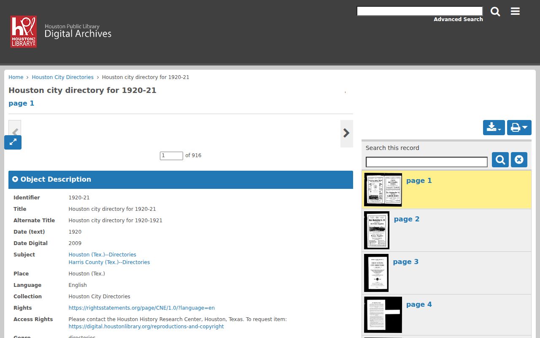
Task: Click the Date Digital value 2009
Action: (75, 243)
